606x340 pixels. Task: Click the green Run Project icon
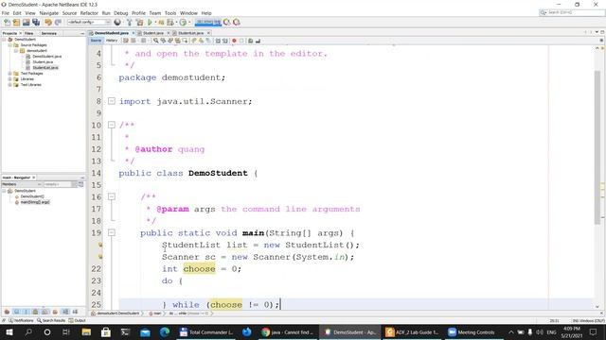pos(150,23)
